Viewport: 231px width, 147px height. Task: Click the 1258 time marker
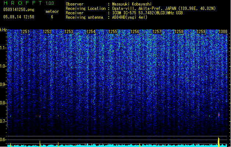(x=179, y=31)
